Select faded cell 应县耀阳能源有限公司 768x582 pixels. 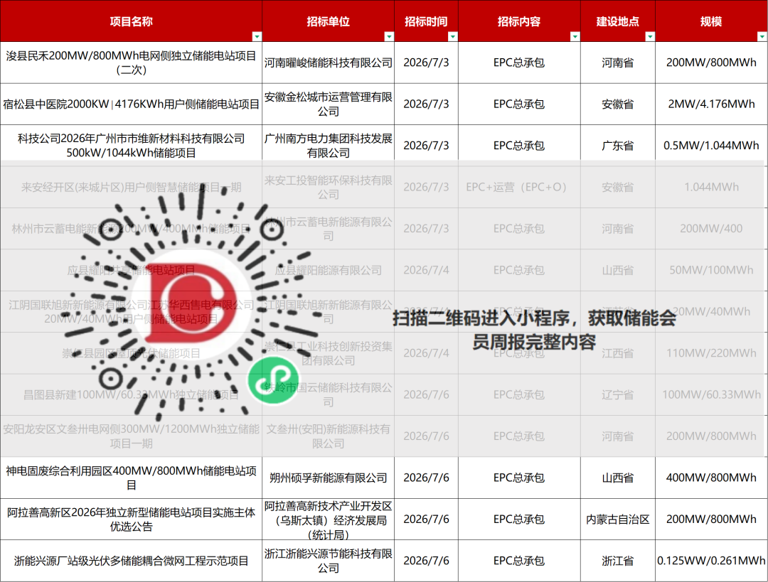[x=328, y=270]
